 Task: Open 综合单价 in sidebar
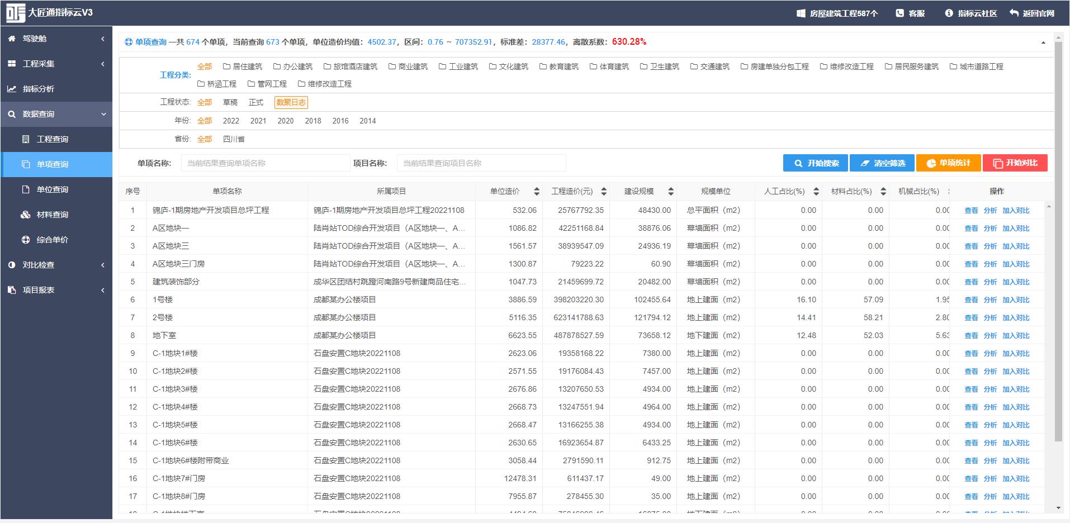[x=56, y=240]
